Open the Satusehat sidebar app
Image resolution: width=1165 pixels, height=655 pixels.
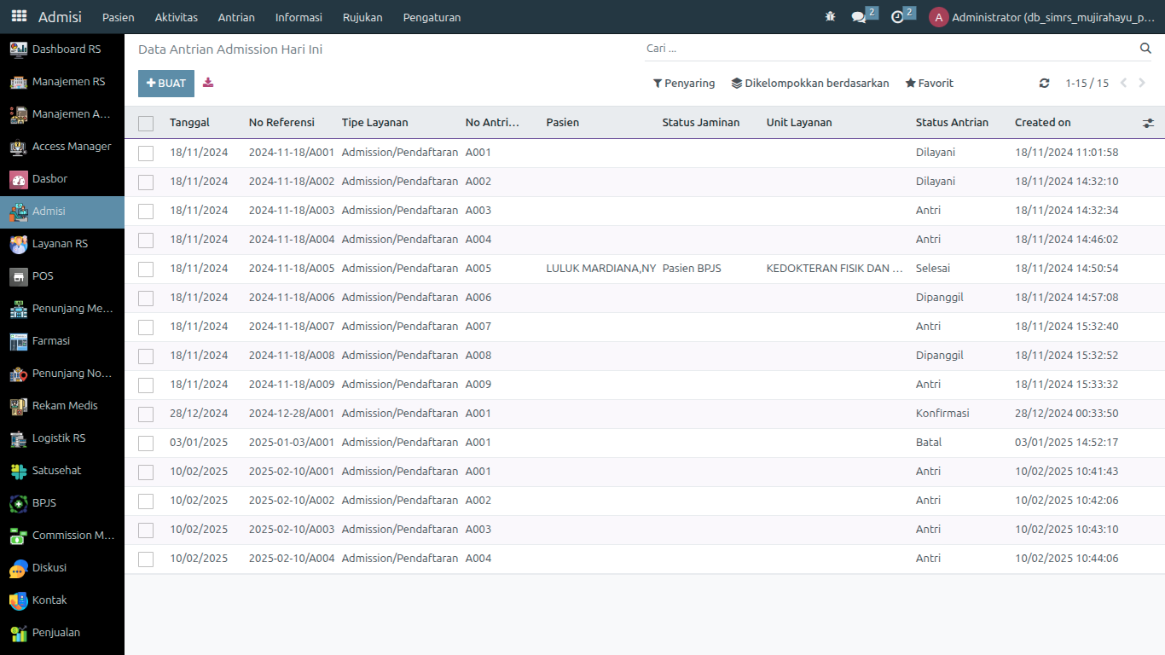pos(56,471)
